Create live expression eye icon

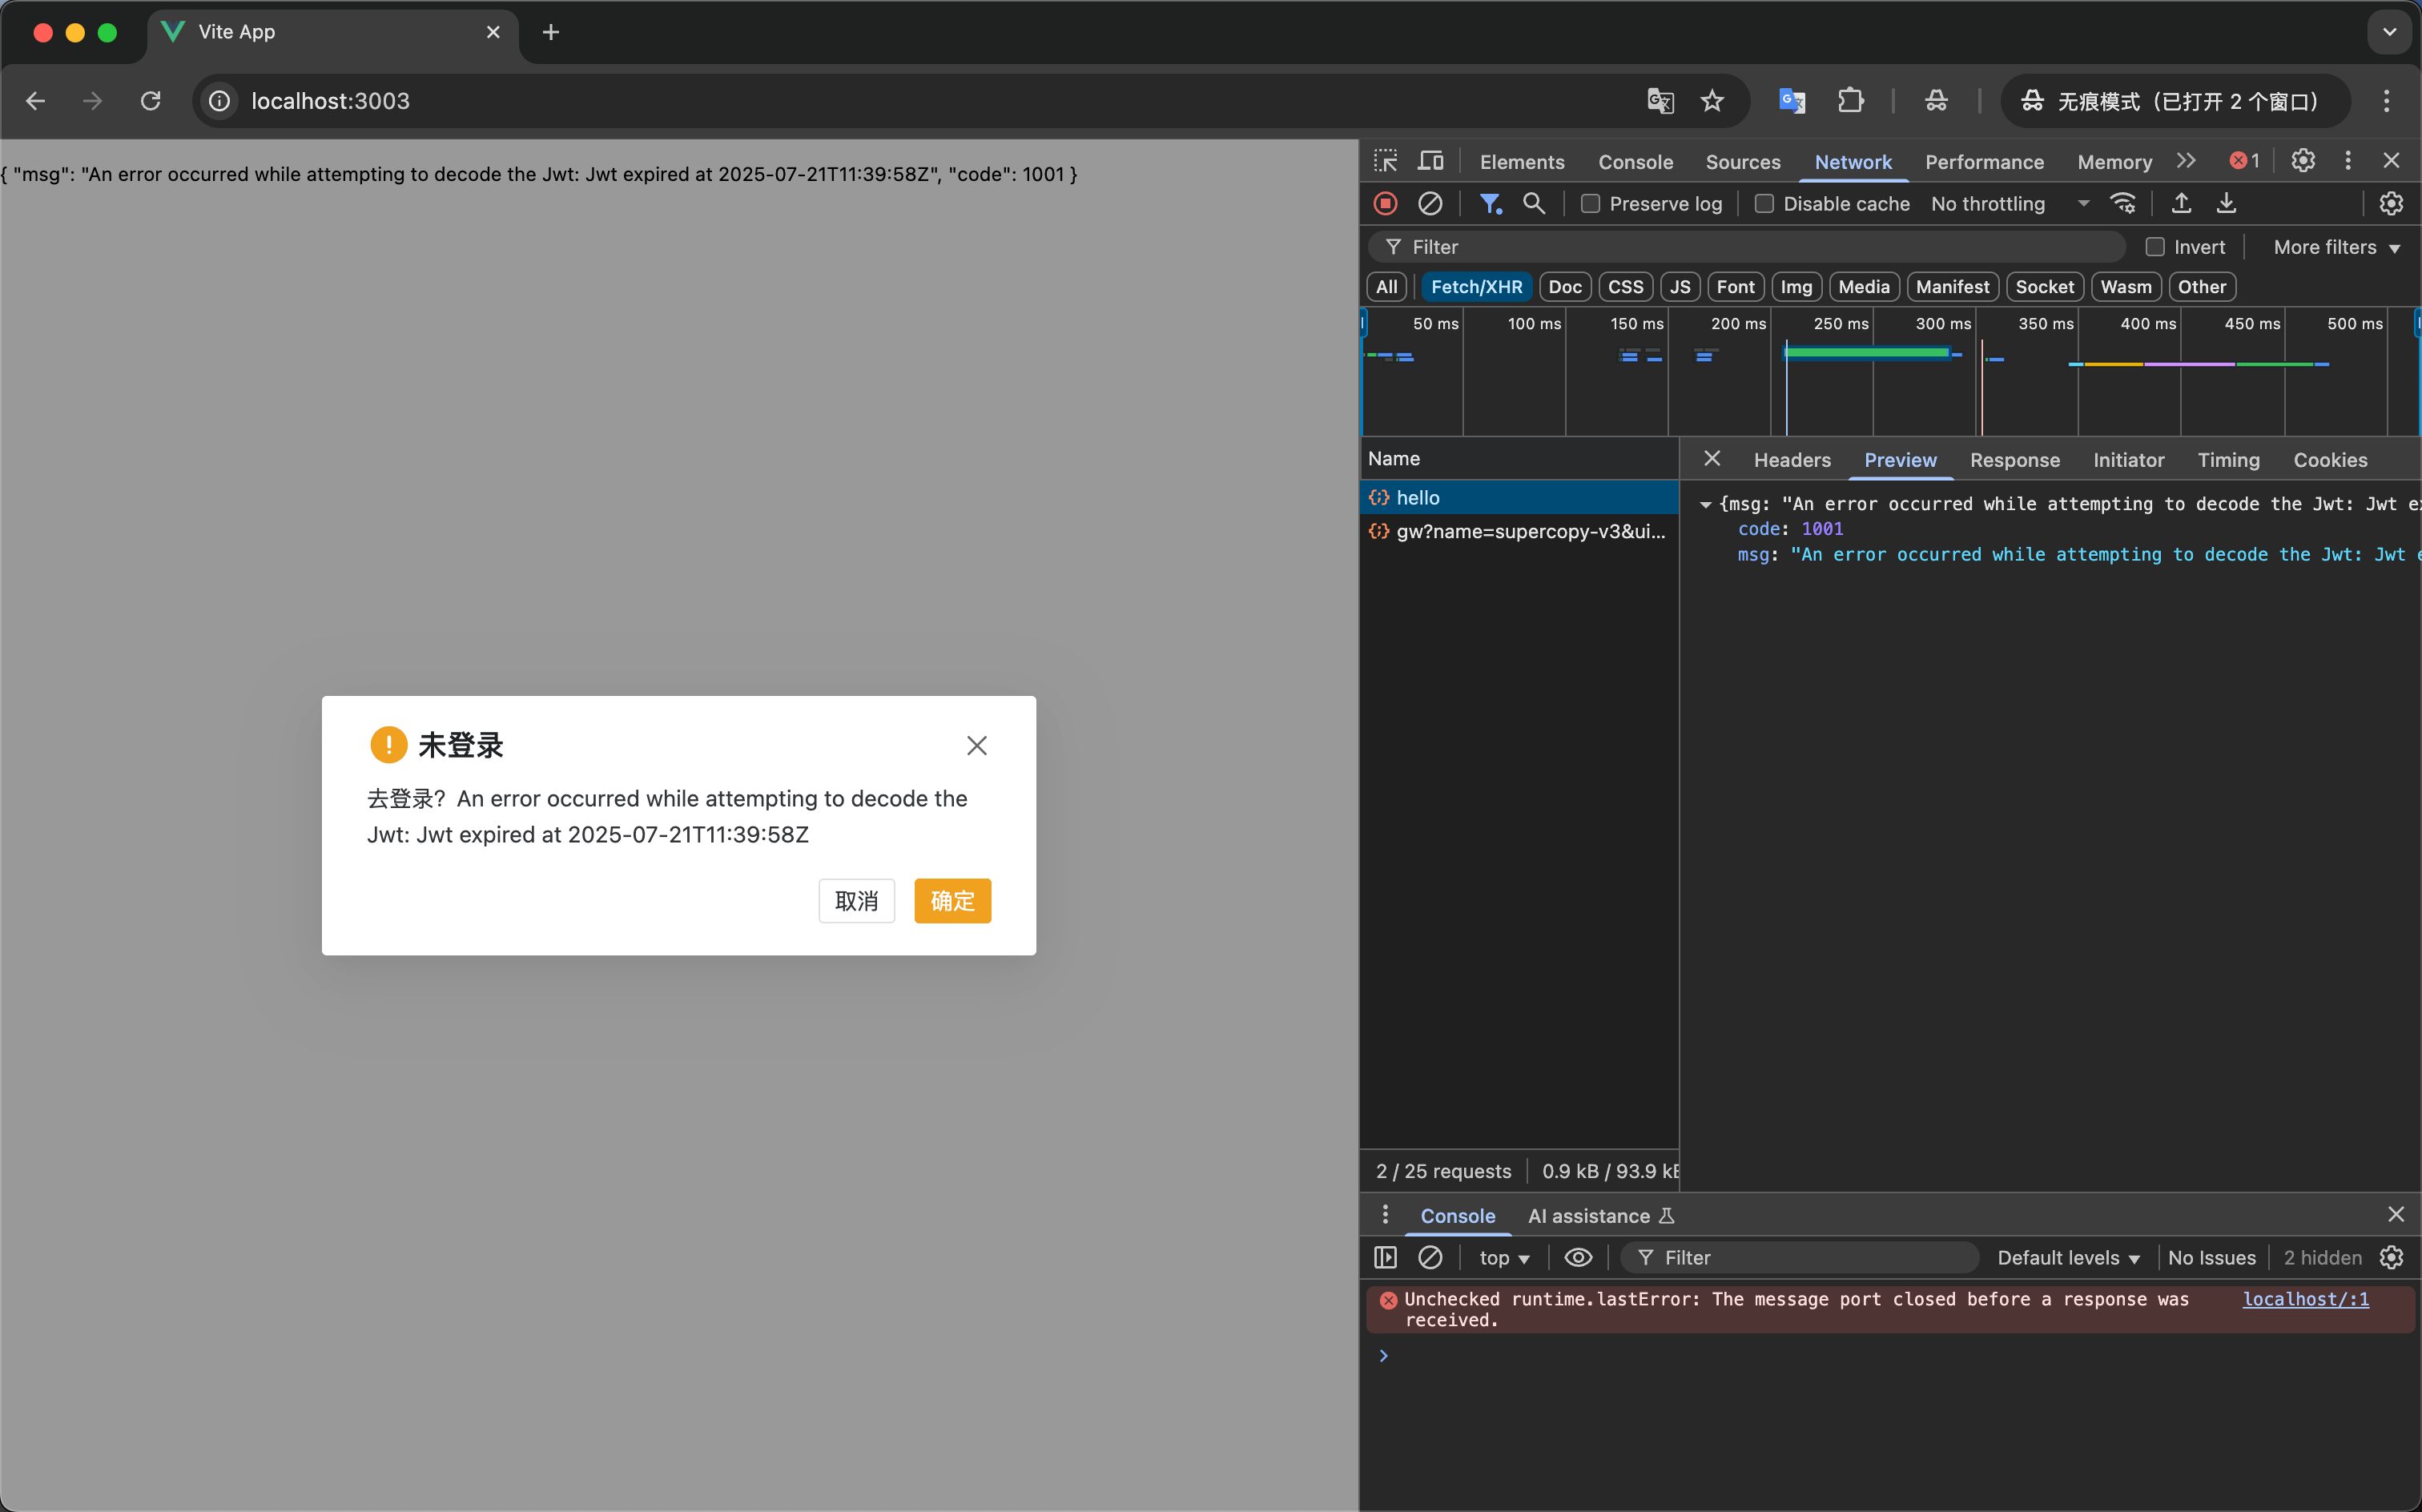point(1578,1257)
